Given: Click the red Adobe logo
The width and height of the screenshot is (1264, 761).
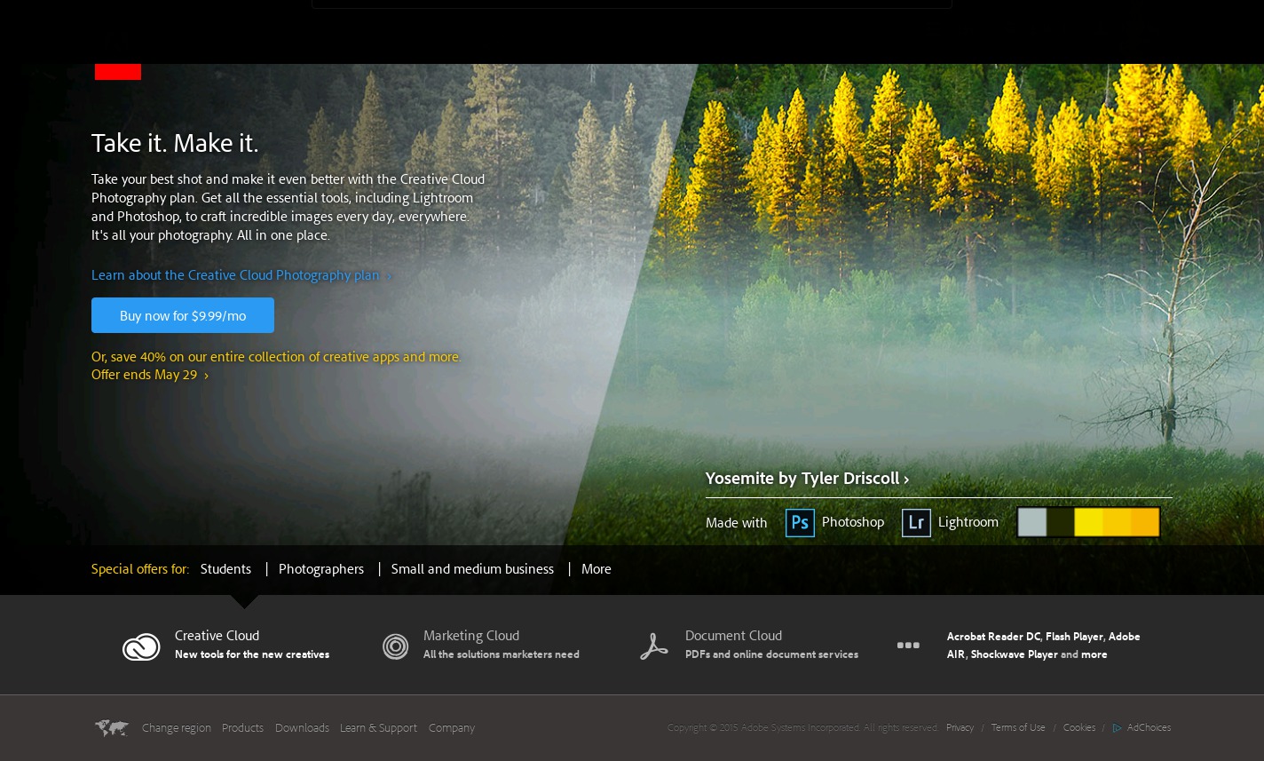Looking at the screenshot, I should pos(118,71).
